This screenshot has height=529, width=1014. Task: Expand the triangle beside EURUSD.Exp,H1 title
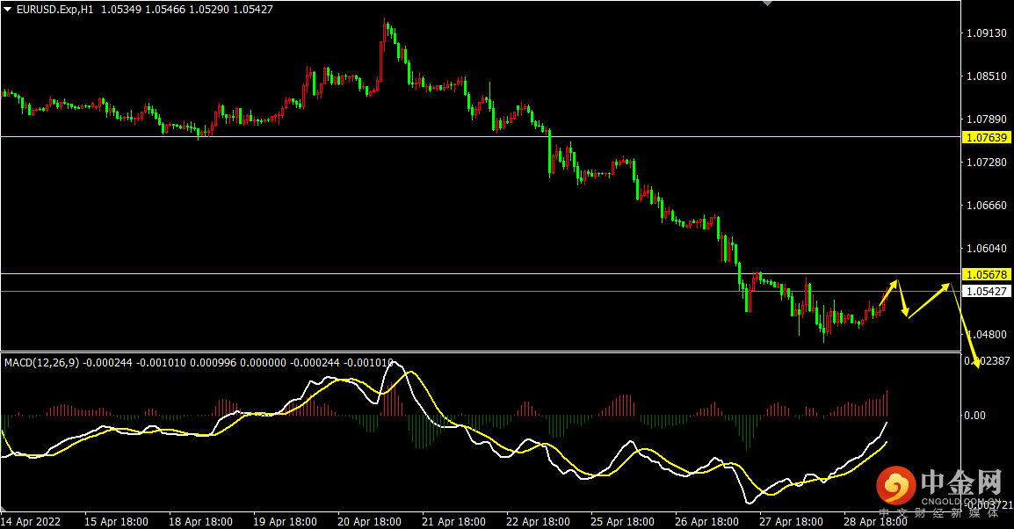(7, 10)
